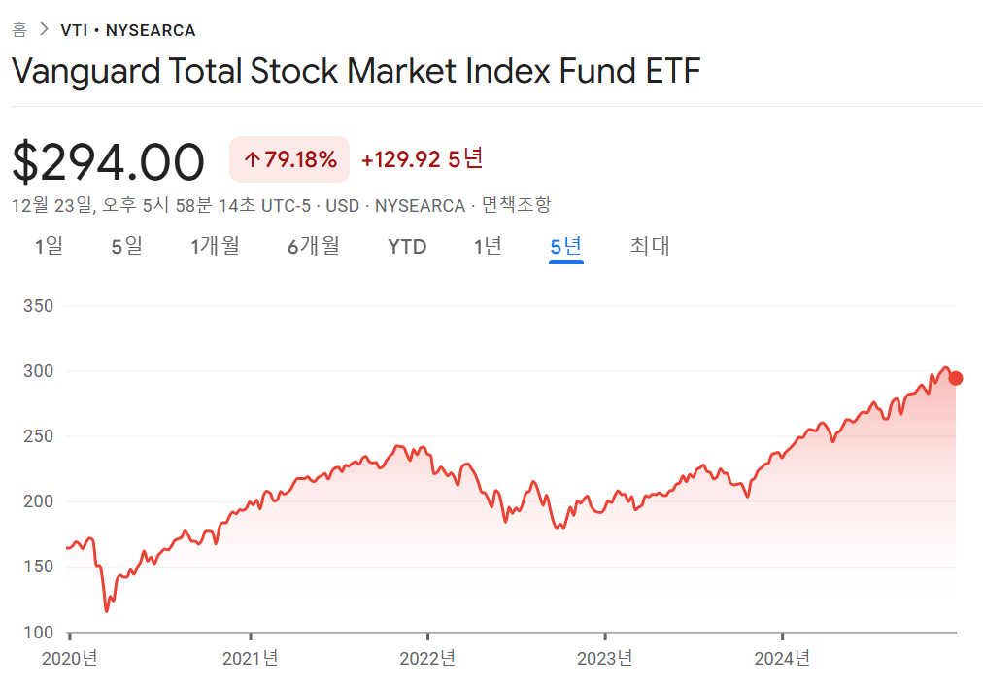The height and width of the screenshot is (689, 983).
Task: Click the Vanguard Total Stock Market title
Action: [356, 71]
